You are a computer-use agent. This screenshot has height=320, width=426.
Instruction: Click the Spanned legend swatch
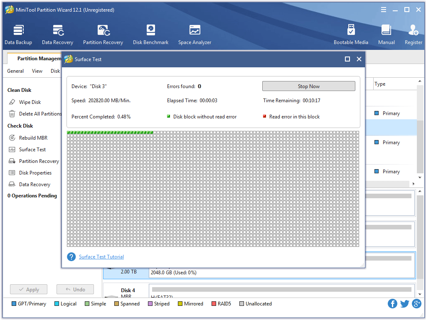tap(116, 304)
